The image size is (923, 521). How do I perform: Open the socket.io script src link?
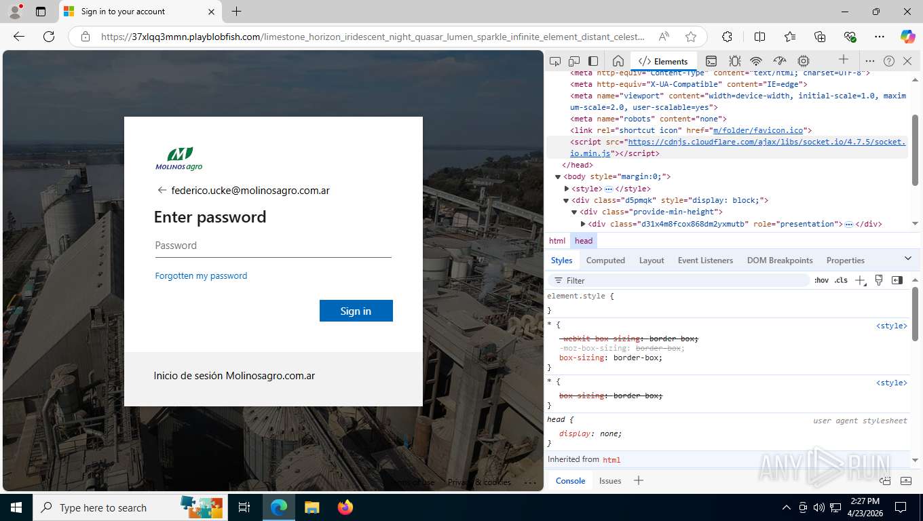pyautogui.click(x=738, y=148)
